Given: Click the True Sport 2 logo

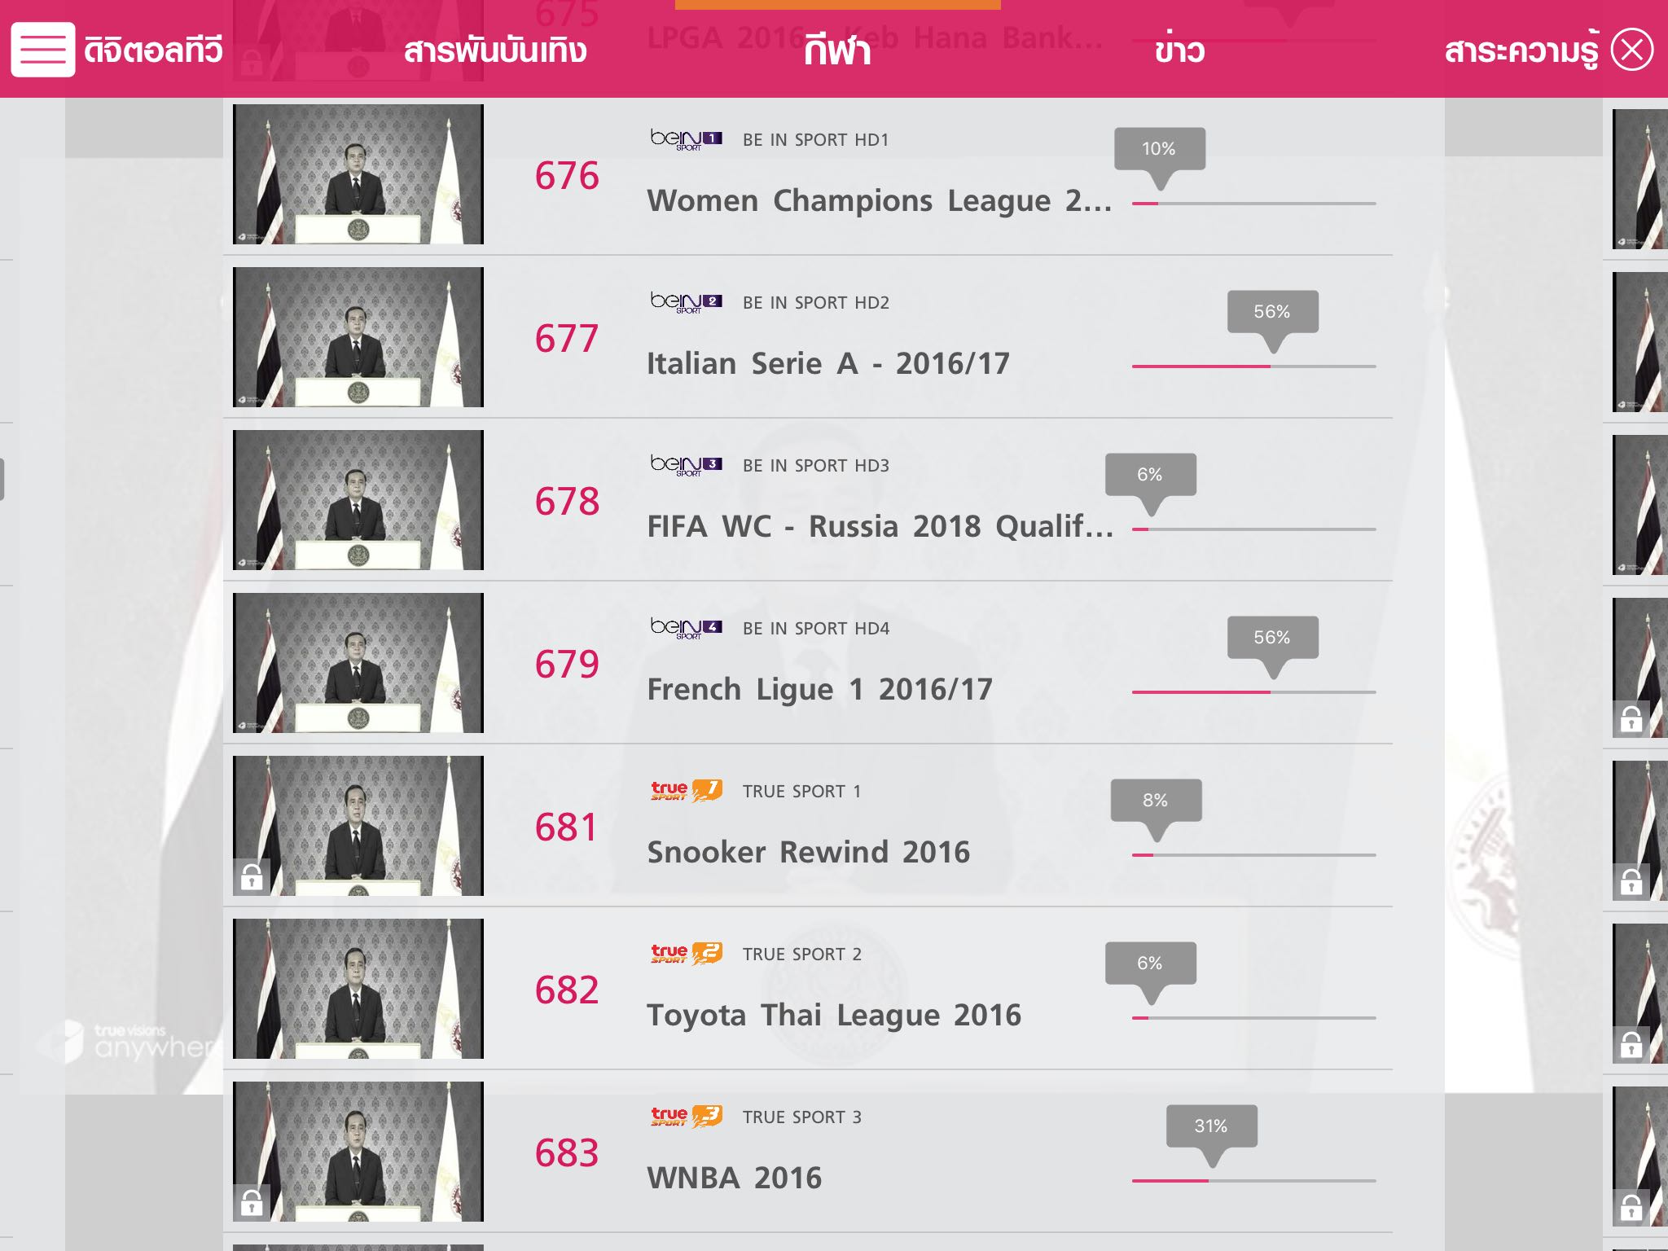Looking at the screenshot, I should click(686, 954).
